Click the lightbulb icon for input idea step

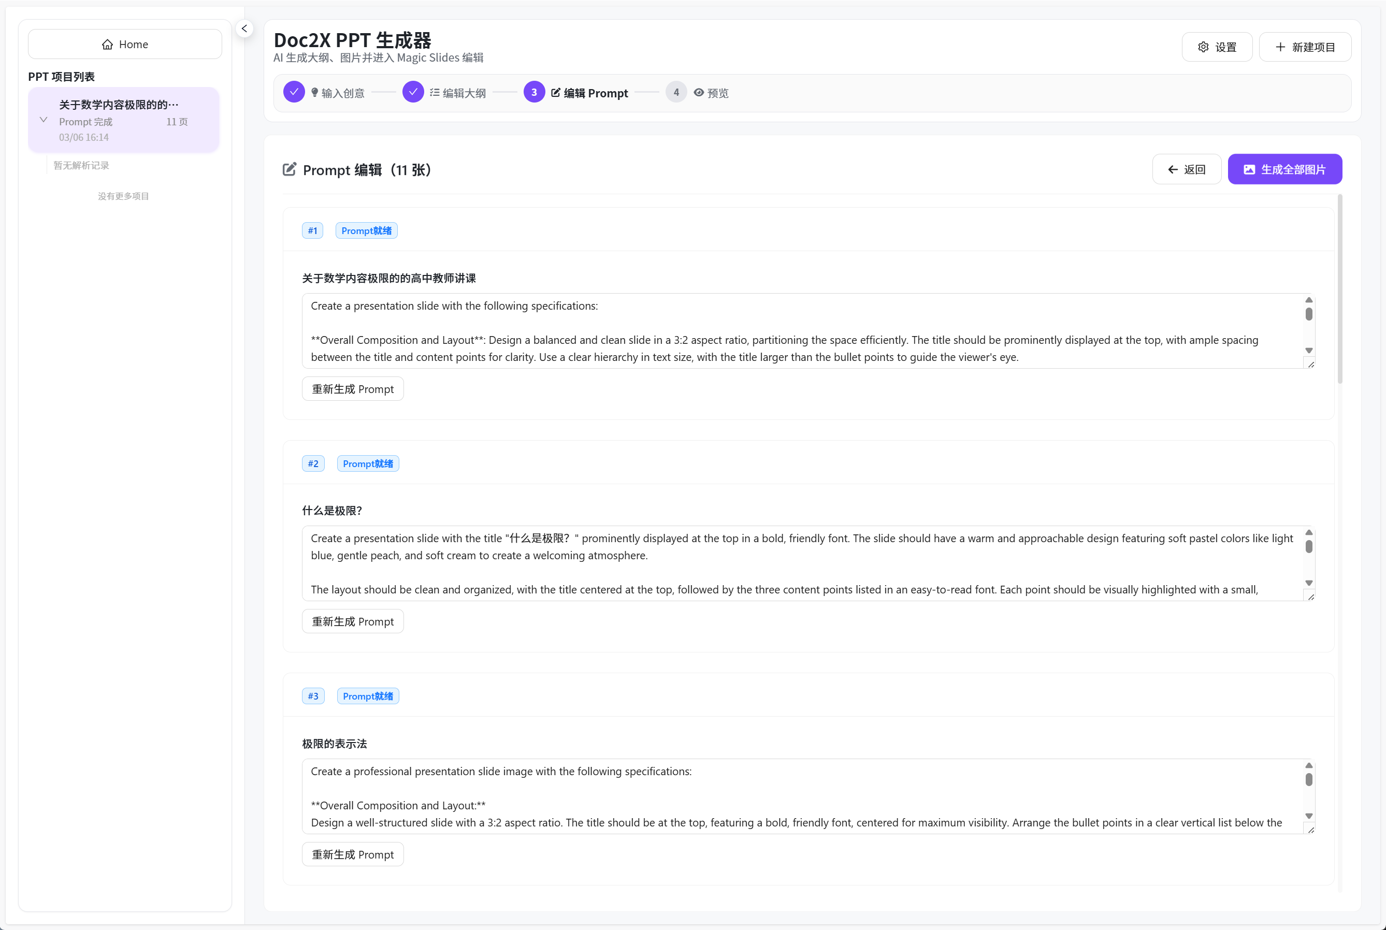coord(315,93)
